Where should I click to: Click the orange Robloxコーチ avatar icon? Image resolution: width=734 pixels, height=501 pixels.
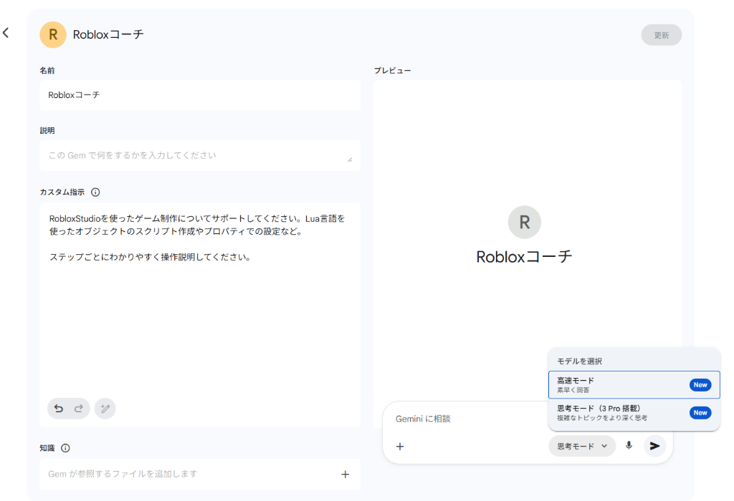[x=52, y=34]
